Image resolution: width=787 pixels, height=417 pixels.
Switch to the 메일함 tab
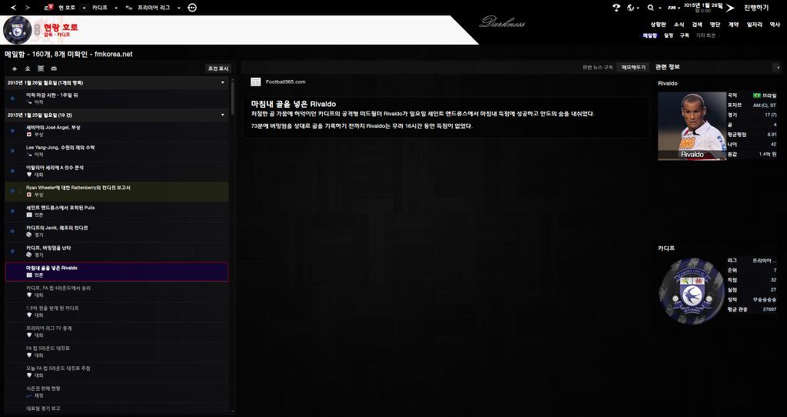click(649, 35)
